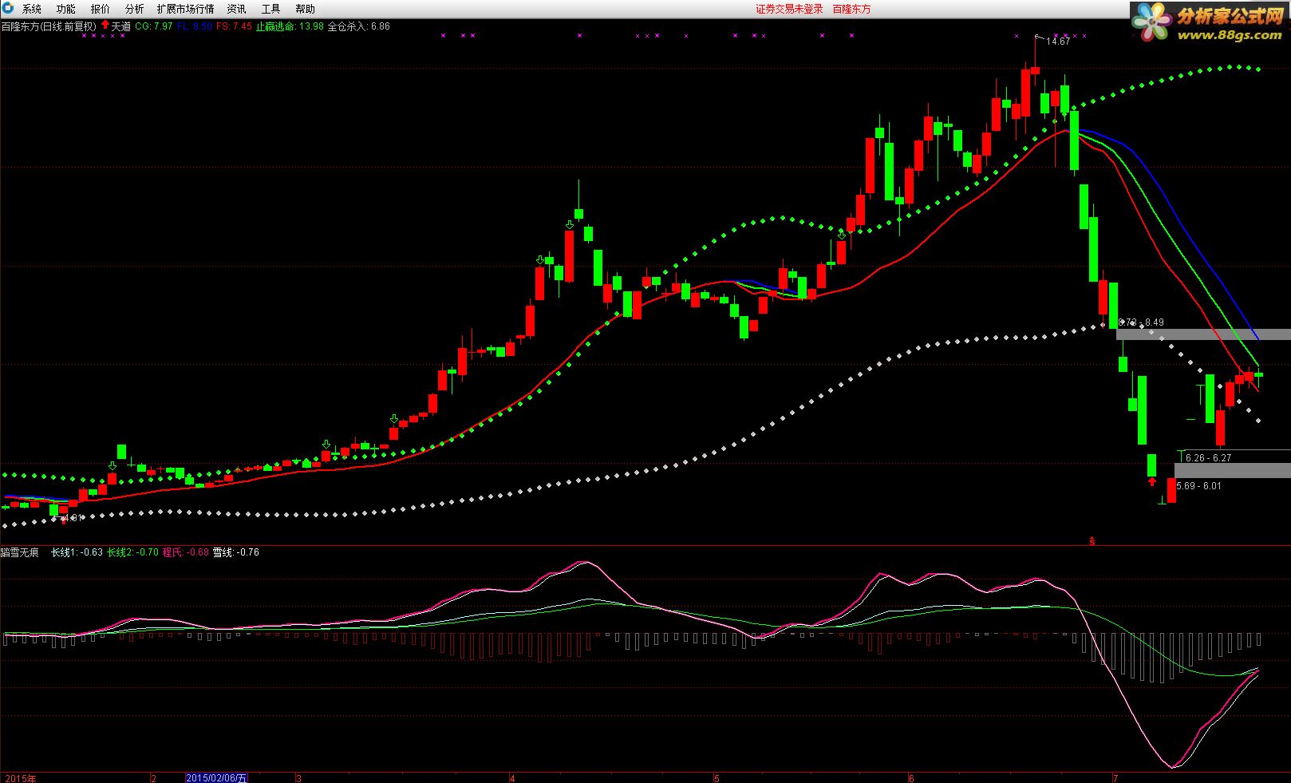This screenshot has width=1291, height=783.
Task: Click the 全仓杀入: 6.86 value
Action: tap(359, 26)
